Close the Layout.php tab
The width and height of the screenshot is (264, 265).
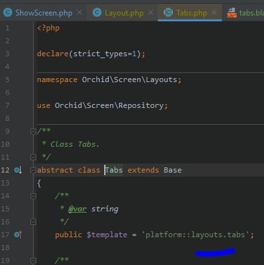[x=151, y=12]
